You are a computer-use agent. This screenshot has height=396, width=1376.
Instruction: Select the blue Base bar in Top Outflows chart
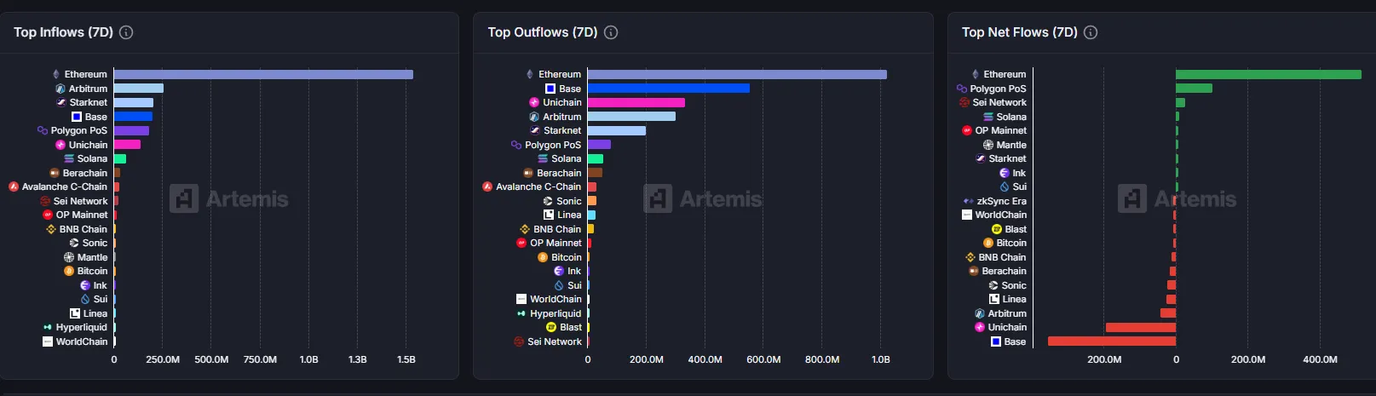668,89
